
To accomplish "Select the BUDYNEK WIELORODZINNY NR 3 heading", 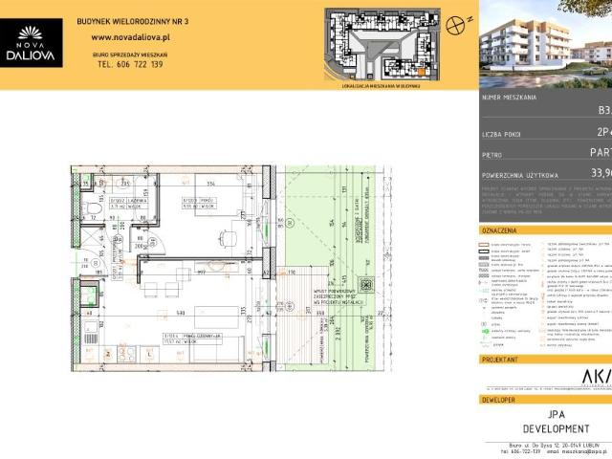I will coord(132,21).
